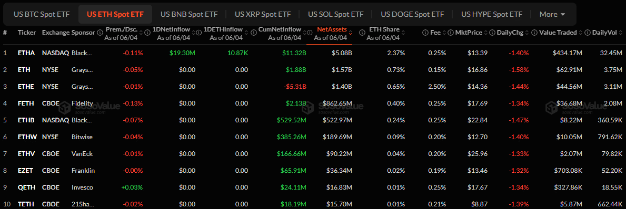Click the $434.17M value traded cell
The width and height of the screenshot is (626, 209).
(567, 53)
